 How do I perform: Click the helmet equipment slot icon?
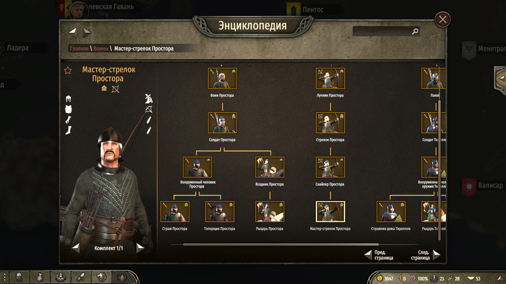[x=68, y=99]
